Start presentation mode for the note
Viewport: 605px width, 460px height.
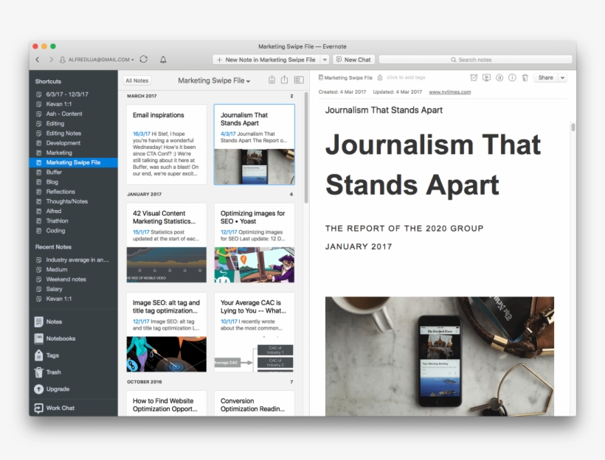[486, 77]
